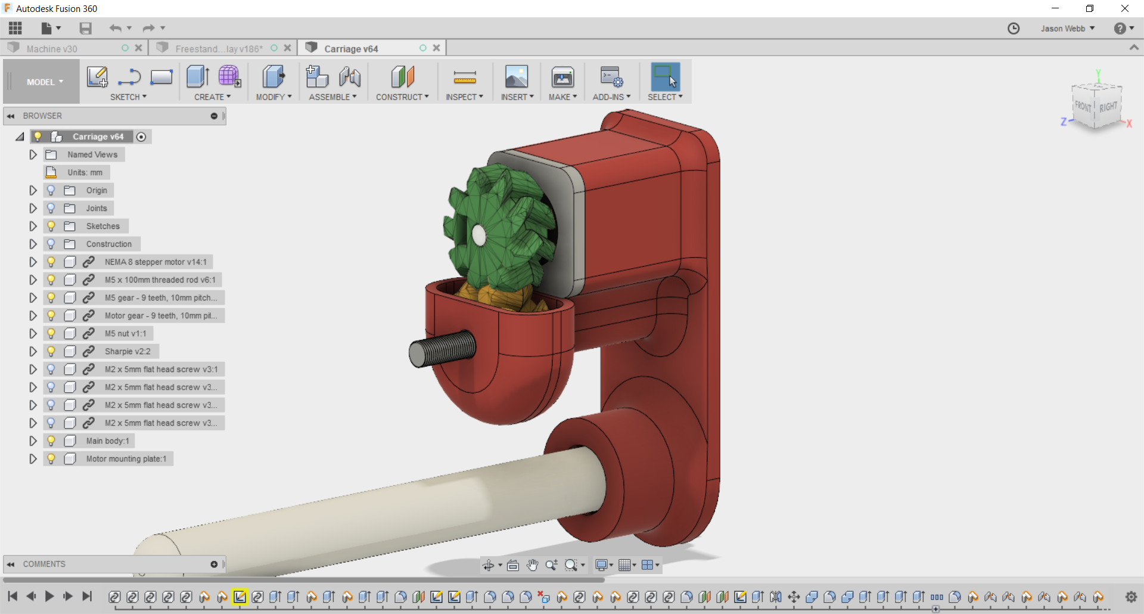Start Create Sketch tool
Screen dimensions: 1144x614
[97, 77]
